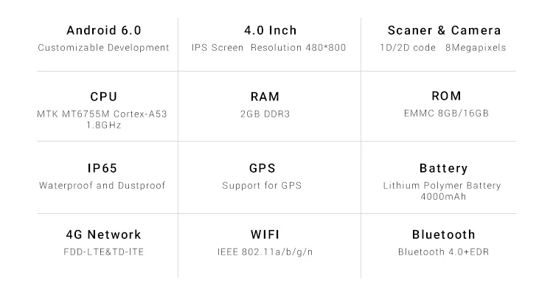Click the IP65 heading
The height and width of the screenshot is (295, 553).
103,168
